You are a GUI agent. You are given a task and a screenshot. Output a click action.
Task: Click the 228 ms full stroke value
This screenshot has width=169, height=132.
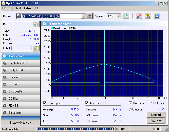pos(117,121)
